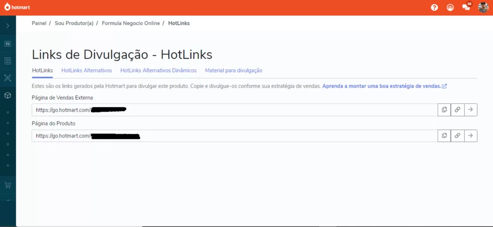Open the help question mark icon
The image size is (493, 227).
(434, 8)
